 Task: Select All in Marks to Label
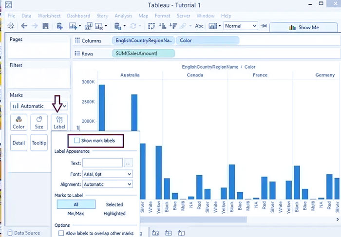(x=76, y=204)
